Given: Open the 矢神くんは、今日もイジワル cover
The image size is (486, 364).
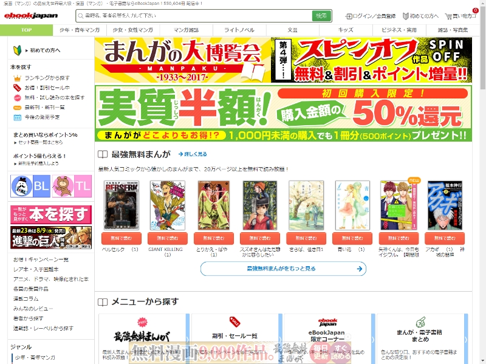Looking at the screenshot, I should click(399, 205).
